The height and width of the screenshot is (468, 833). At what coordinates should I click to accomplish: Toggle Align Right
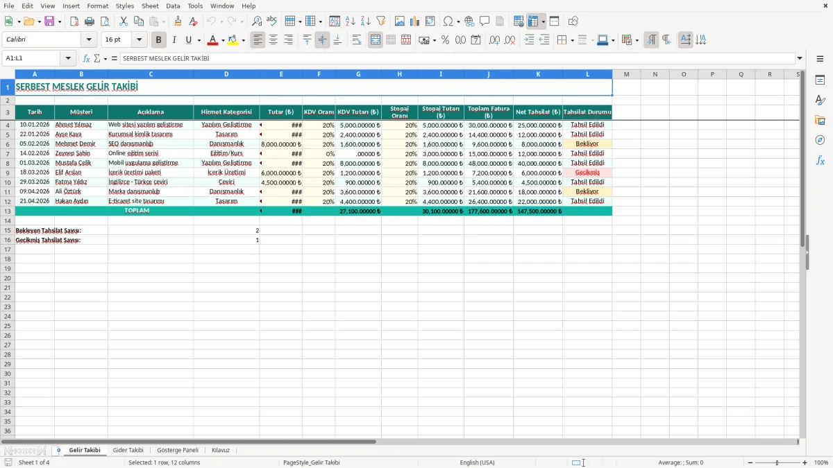click(x=288, y=40)
